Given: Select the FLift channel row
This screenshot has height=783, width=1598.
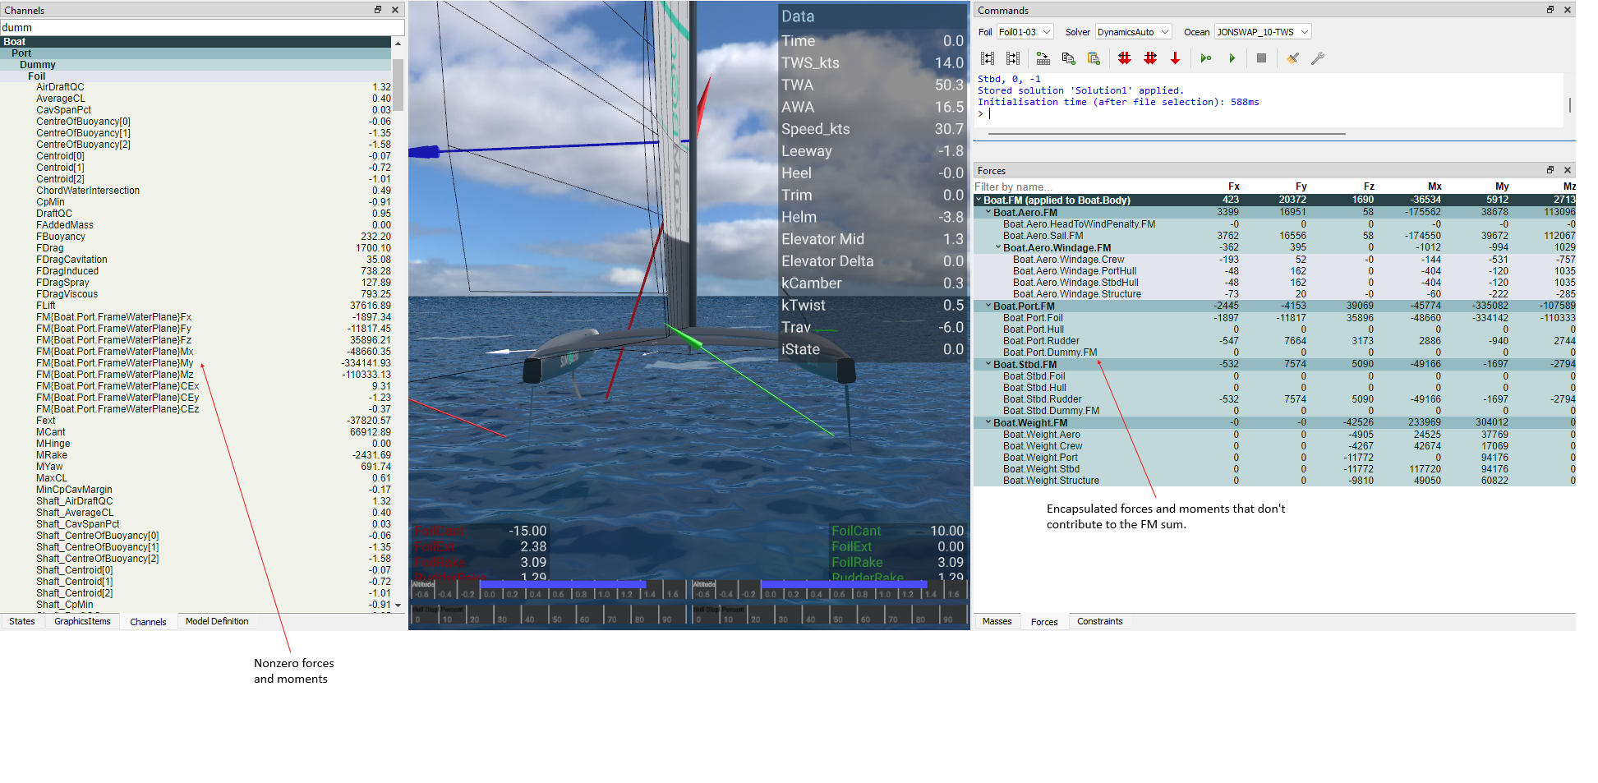Looking at the screenshot, I should pos(46,306).
